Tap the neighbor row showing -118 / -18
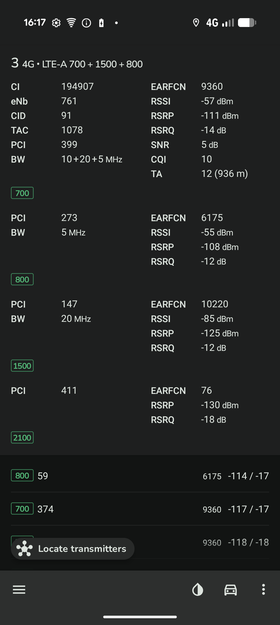This screenshot has height=625, width=280. [x=207, y=542]
